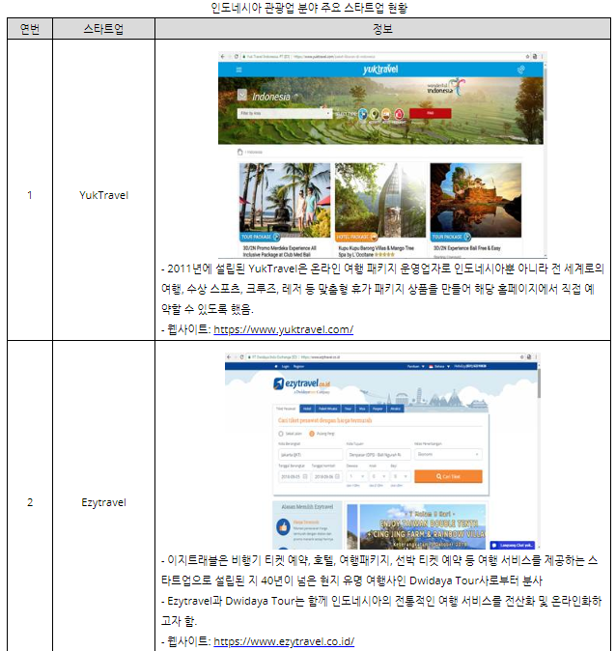Click Register in Ezytravel top bar
The width and height of the screenshot is (616, 651).
click(298, 367)
